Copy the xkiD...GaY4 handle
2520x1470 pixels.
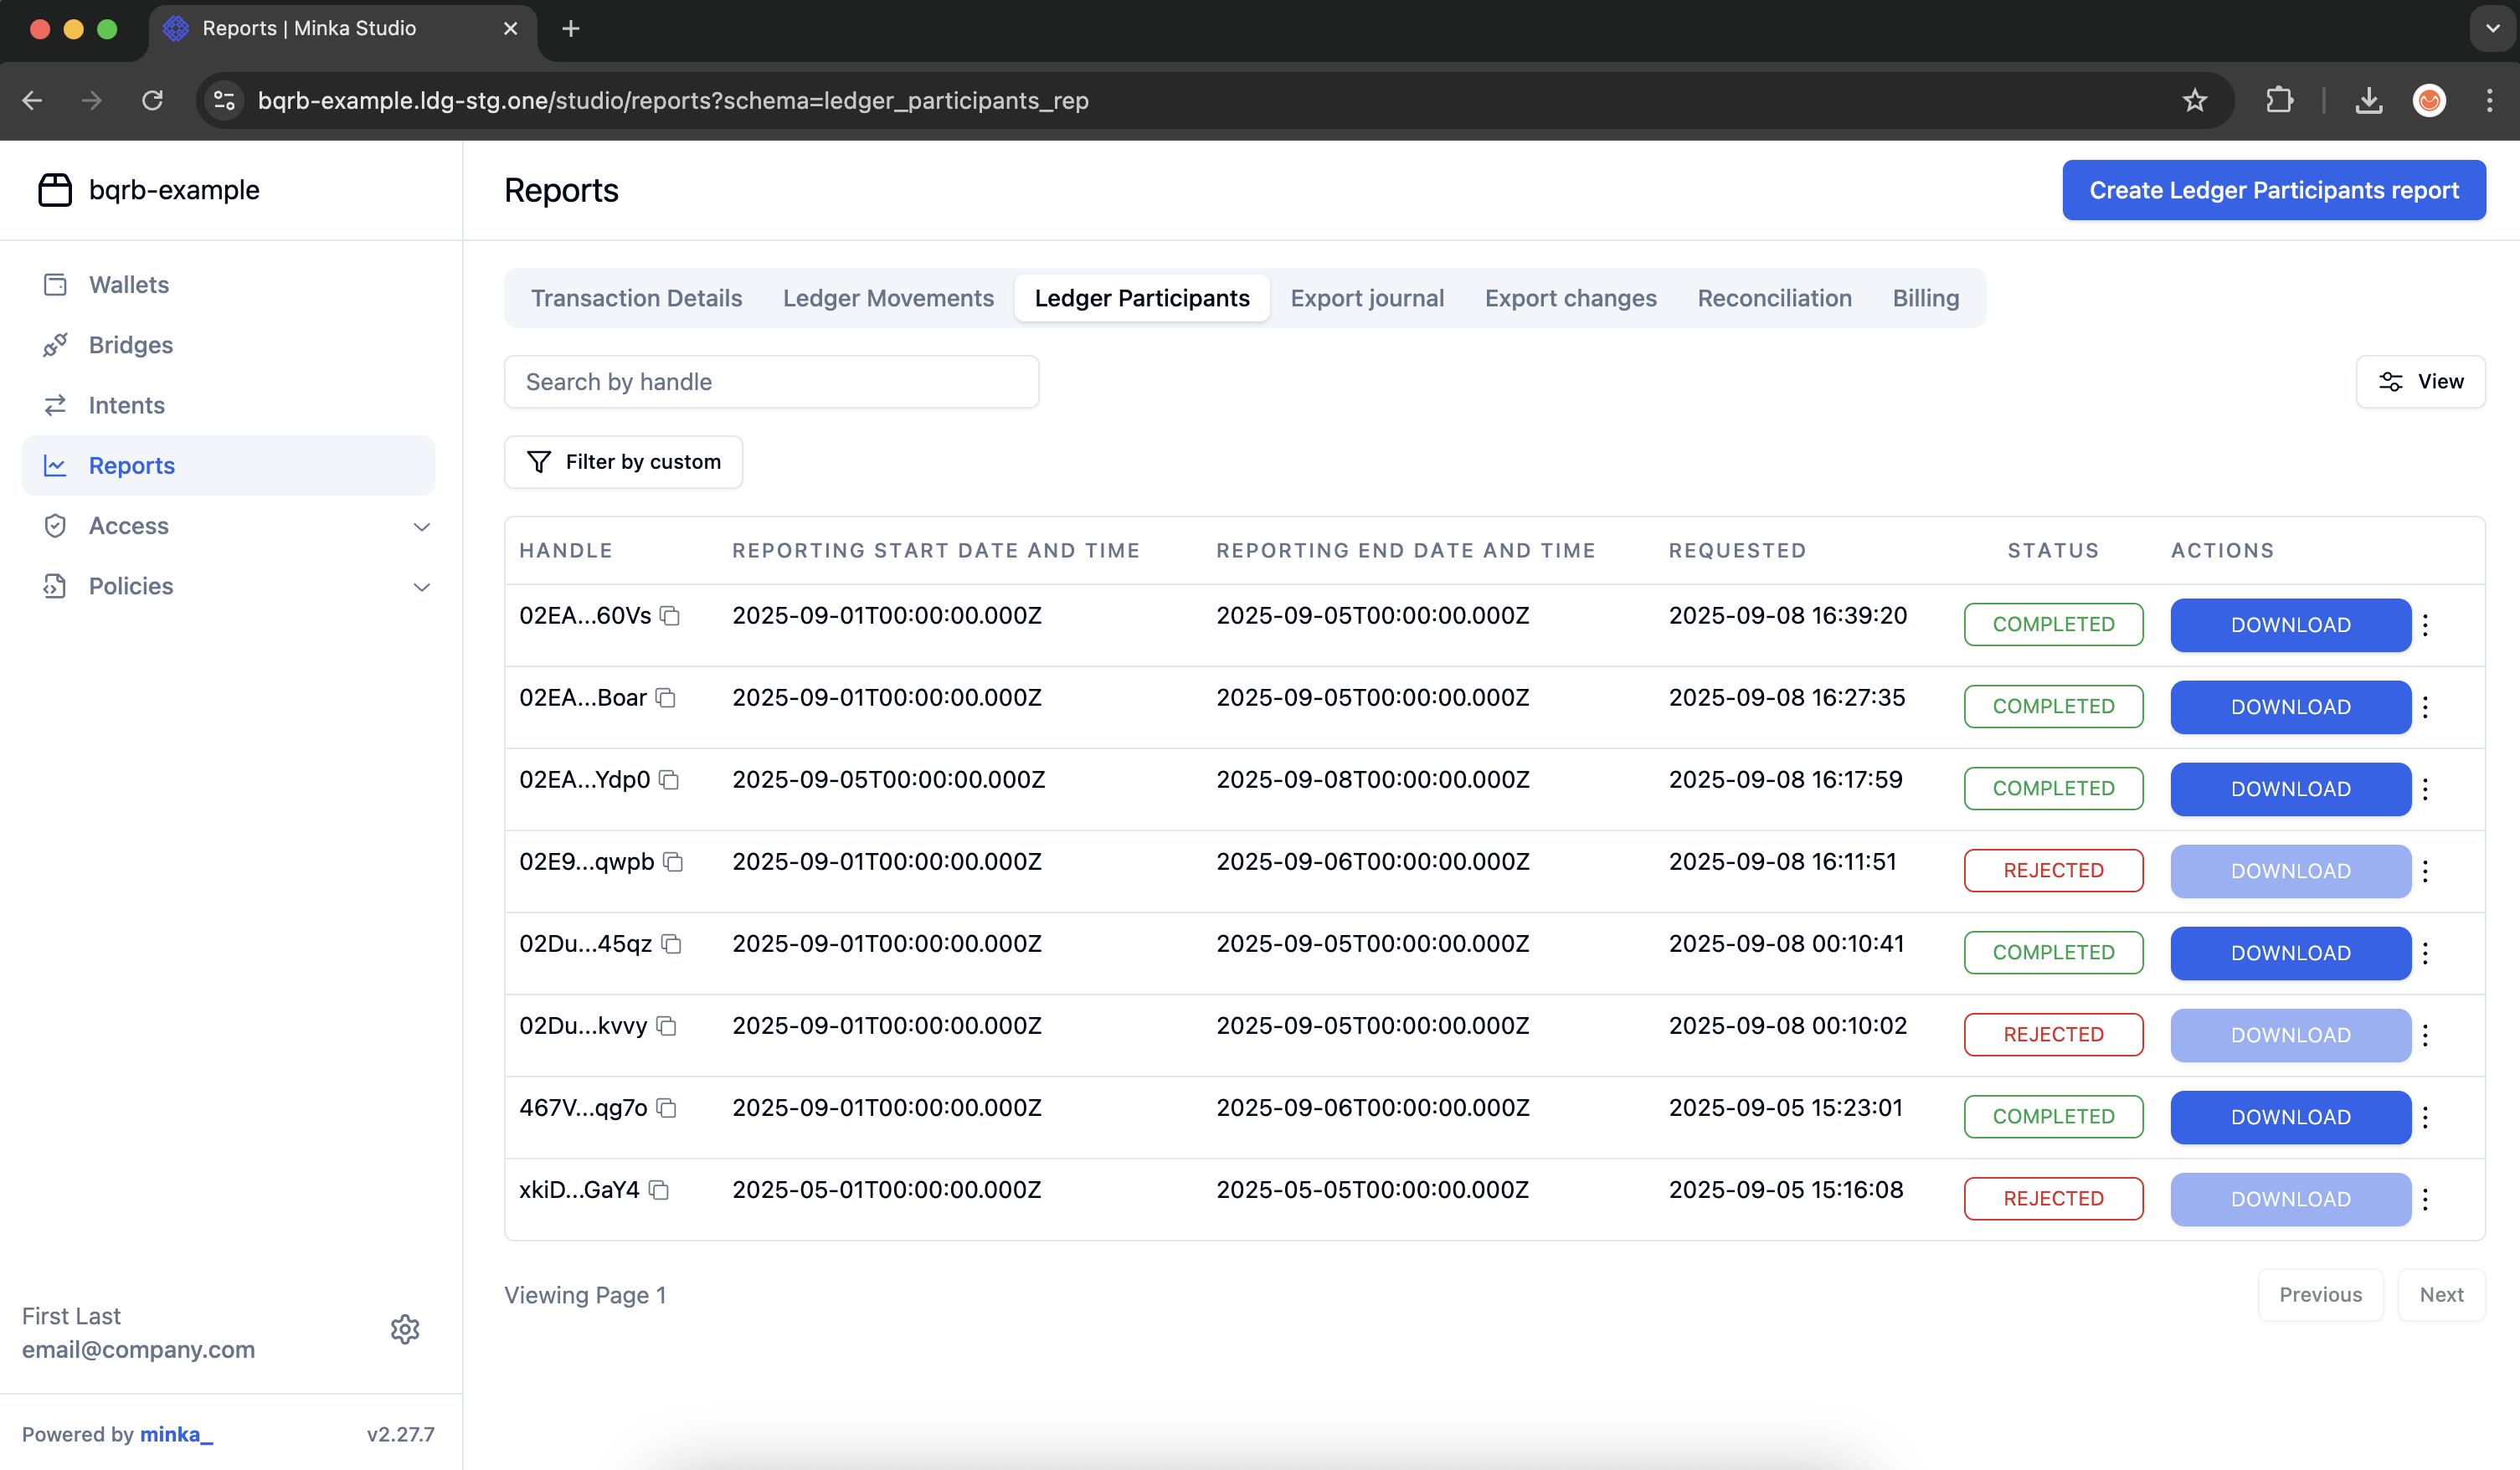click(x=658, y=1190)
